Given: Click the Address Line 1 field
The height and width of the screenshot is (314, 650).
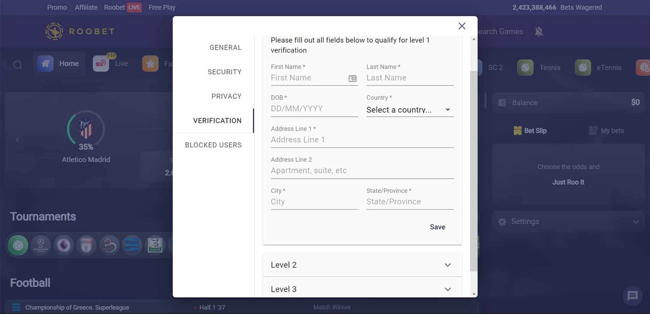Looking at the screenshot, I should (362, 140).
